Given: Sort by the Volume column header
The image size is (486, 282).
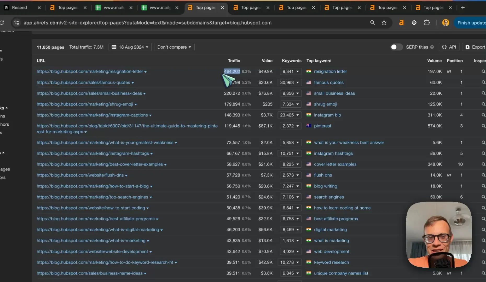Looking at the screenshot, I should coord(434,61).
